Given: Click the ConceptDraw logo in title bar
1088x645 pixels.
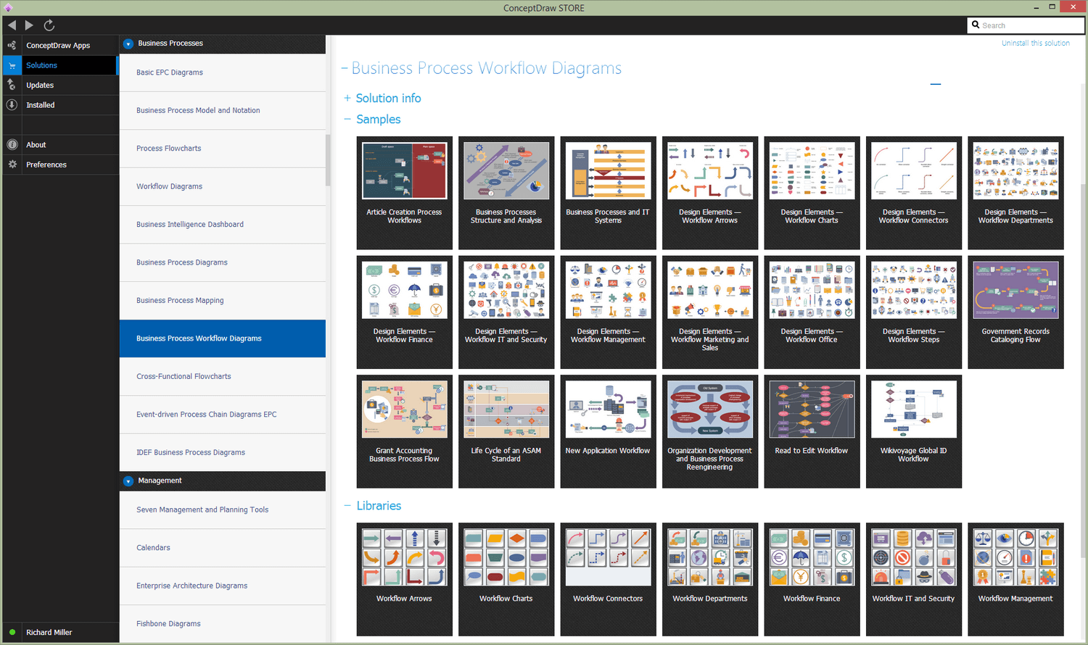Looking at the screenshot, I should tap(8, 7).
